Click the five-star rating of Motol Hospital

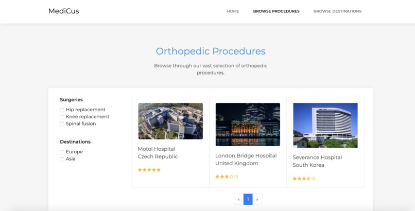click(x=149, y=170)
